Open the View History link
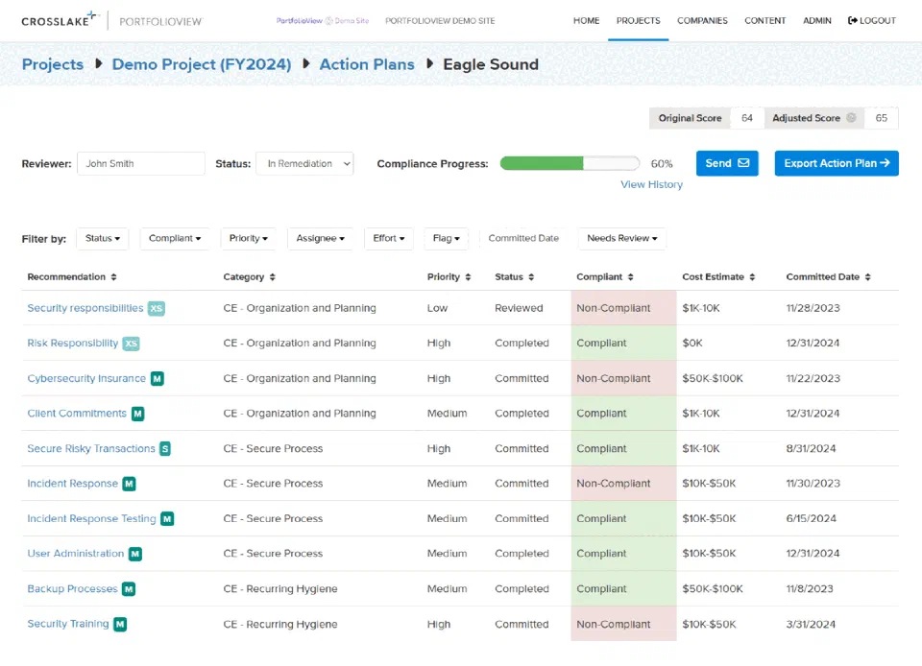 tap(651, 184)
